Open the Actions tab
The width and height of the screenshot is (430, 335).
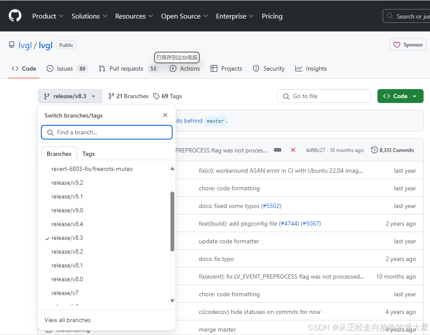185,68
